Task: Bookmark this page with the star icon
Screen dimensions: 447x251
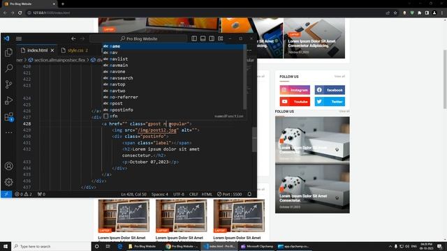Action: [395, 13]
